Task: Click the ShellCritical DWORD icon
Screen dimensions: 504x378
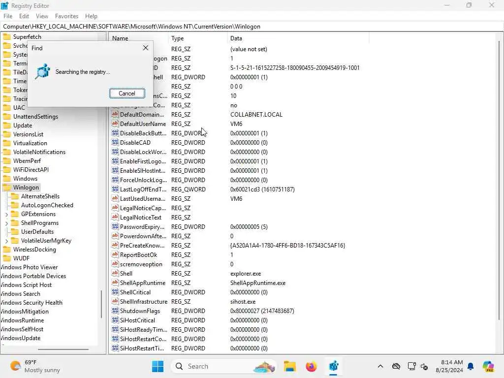Action: (x=115, y=292)
